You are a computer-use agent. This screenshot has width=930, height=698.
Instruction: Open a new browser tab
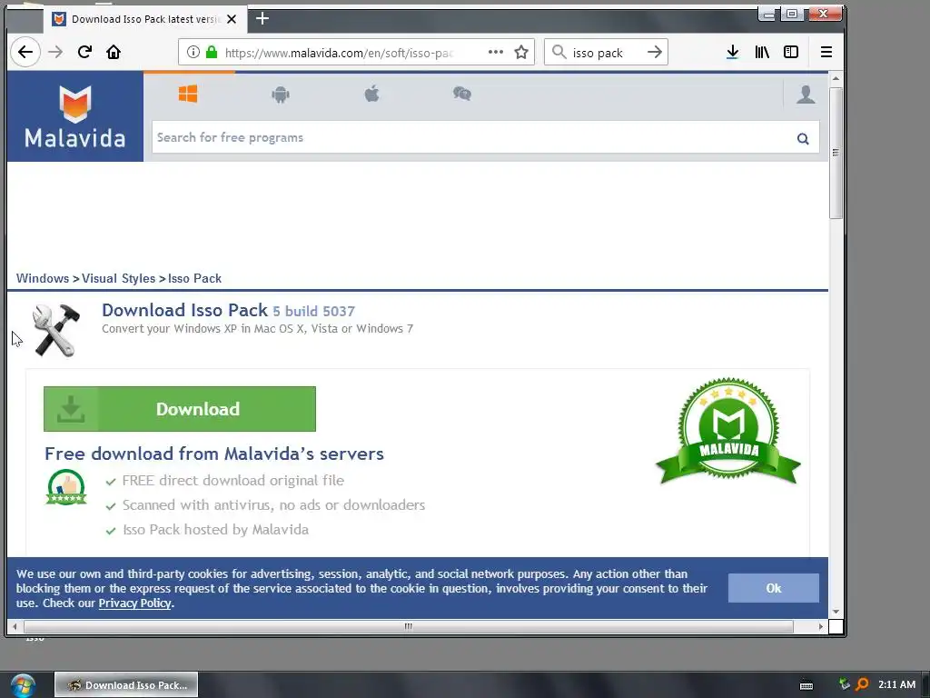pos(262,19)
